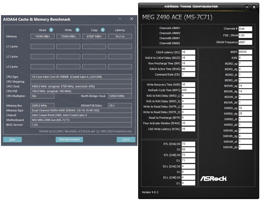The image size is (262, 200).
Task: Click the empty L3 Cache Latency field
Action: [x=120, y=67]
